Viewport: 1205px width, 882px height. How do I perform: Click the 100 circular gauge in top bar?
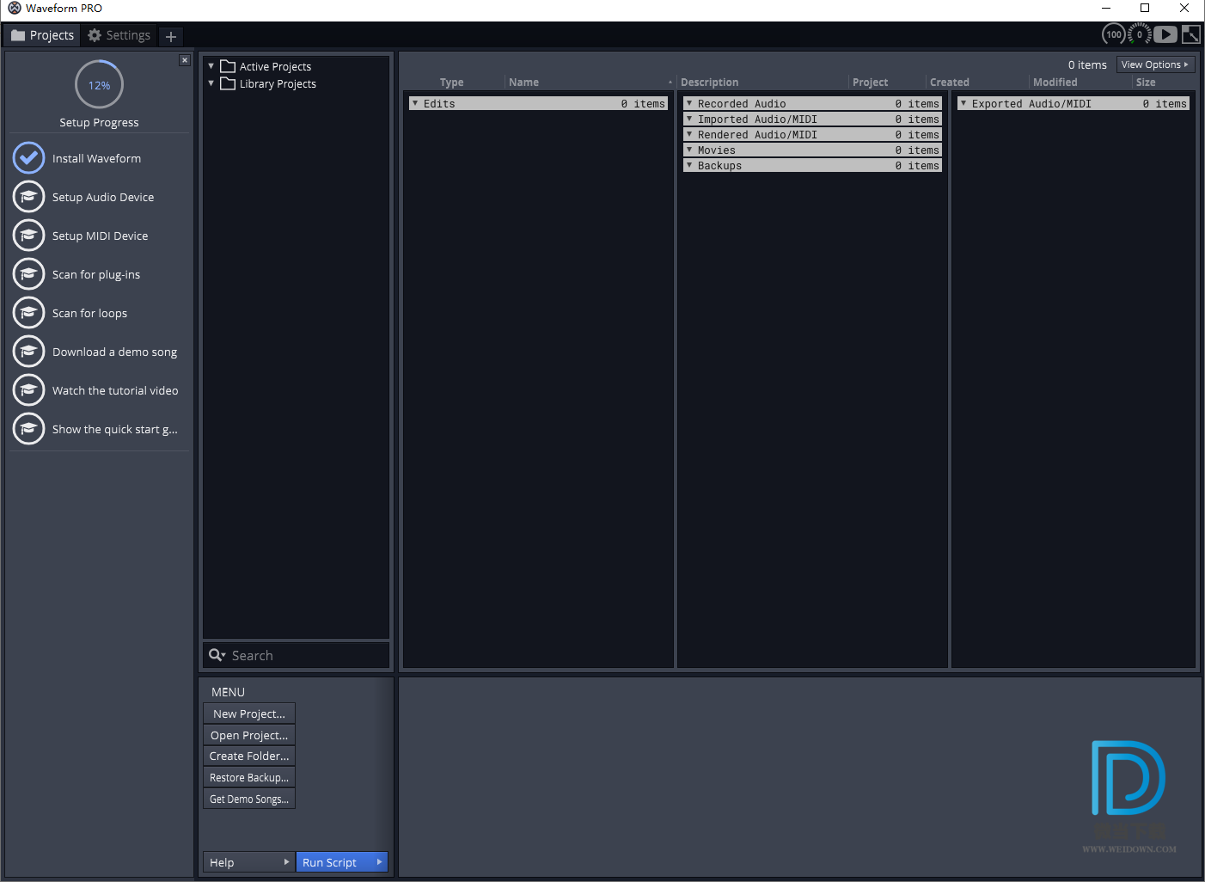[x=1114, y=34]
